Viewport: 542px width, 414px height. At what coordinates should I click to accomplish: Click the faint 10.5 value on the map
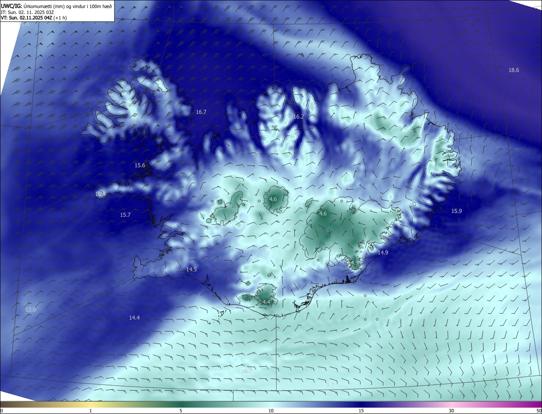point(246,372)
